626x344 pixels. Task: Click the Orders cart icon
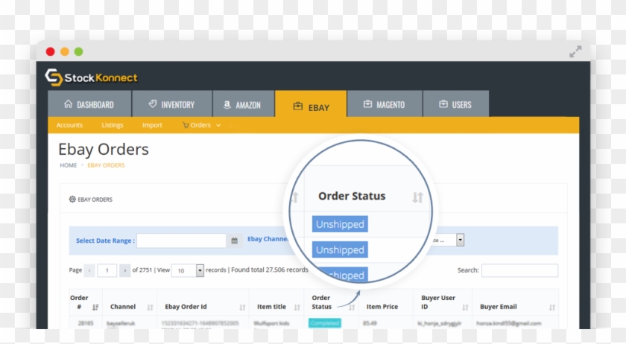click(186, 125)
